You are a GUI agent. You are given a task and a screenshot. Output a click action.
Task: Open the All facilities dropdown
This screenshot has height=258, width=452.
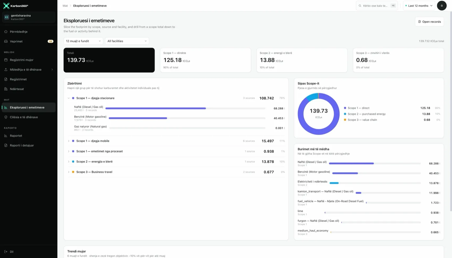(127, 41)
